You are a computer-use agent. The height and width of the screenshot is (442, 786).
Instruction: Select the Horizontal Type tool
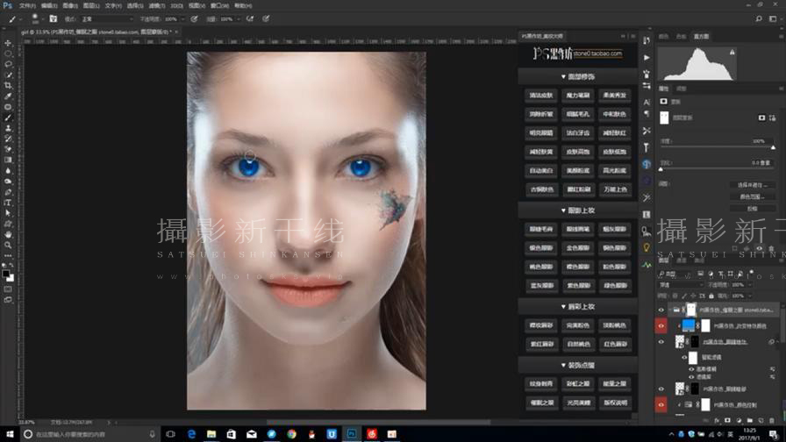pyautogui.click(x=8, y=203)
